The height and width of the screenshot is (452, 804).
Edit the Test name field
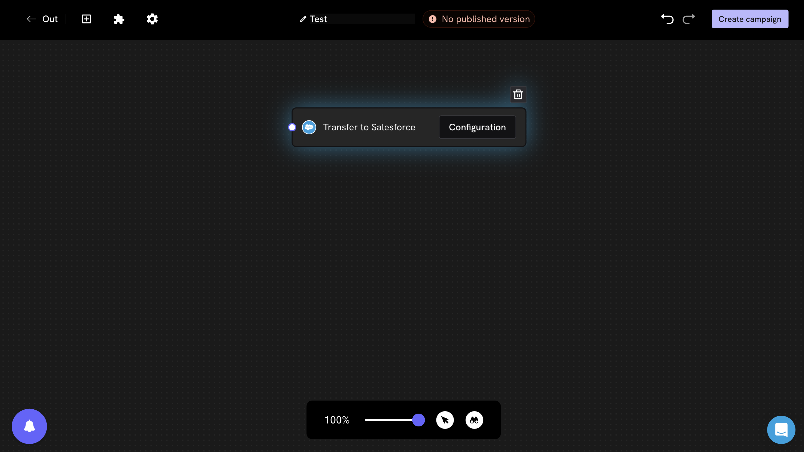(x=362, y=19)
